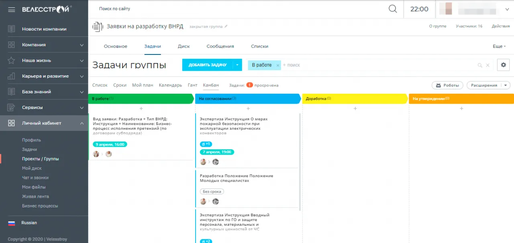Collapse the Личный кабинет section
The height and width of the screenshot is (243, 514).
pyautogui.click(x=82, y=123)
